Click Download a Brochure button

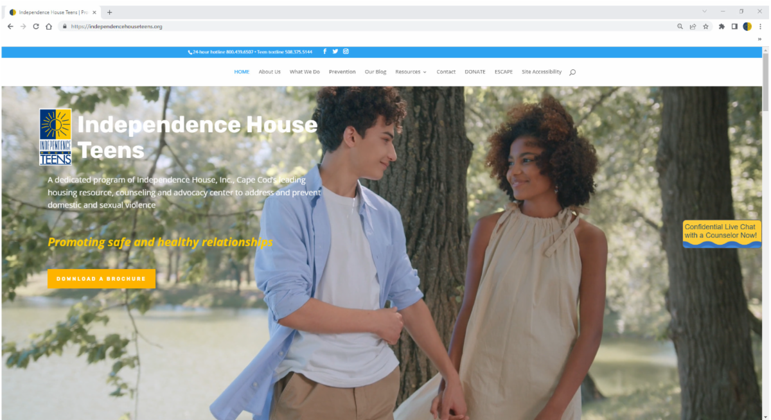(102, 279)
